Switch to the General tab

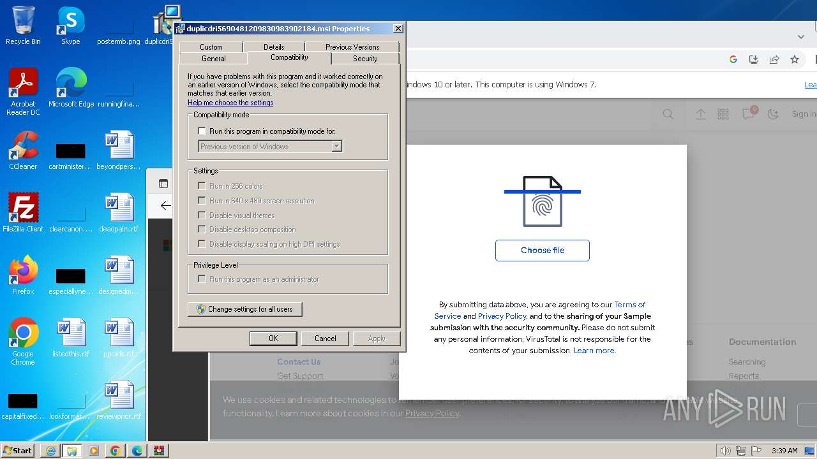coord(214,58)
